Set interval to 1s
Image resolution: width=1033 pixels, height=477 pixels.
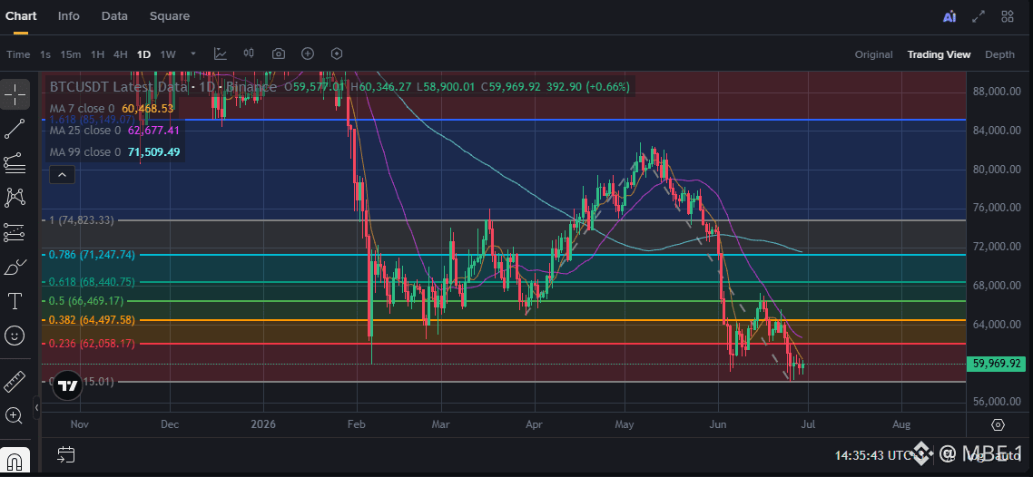45,54
